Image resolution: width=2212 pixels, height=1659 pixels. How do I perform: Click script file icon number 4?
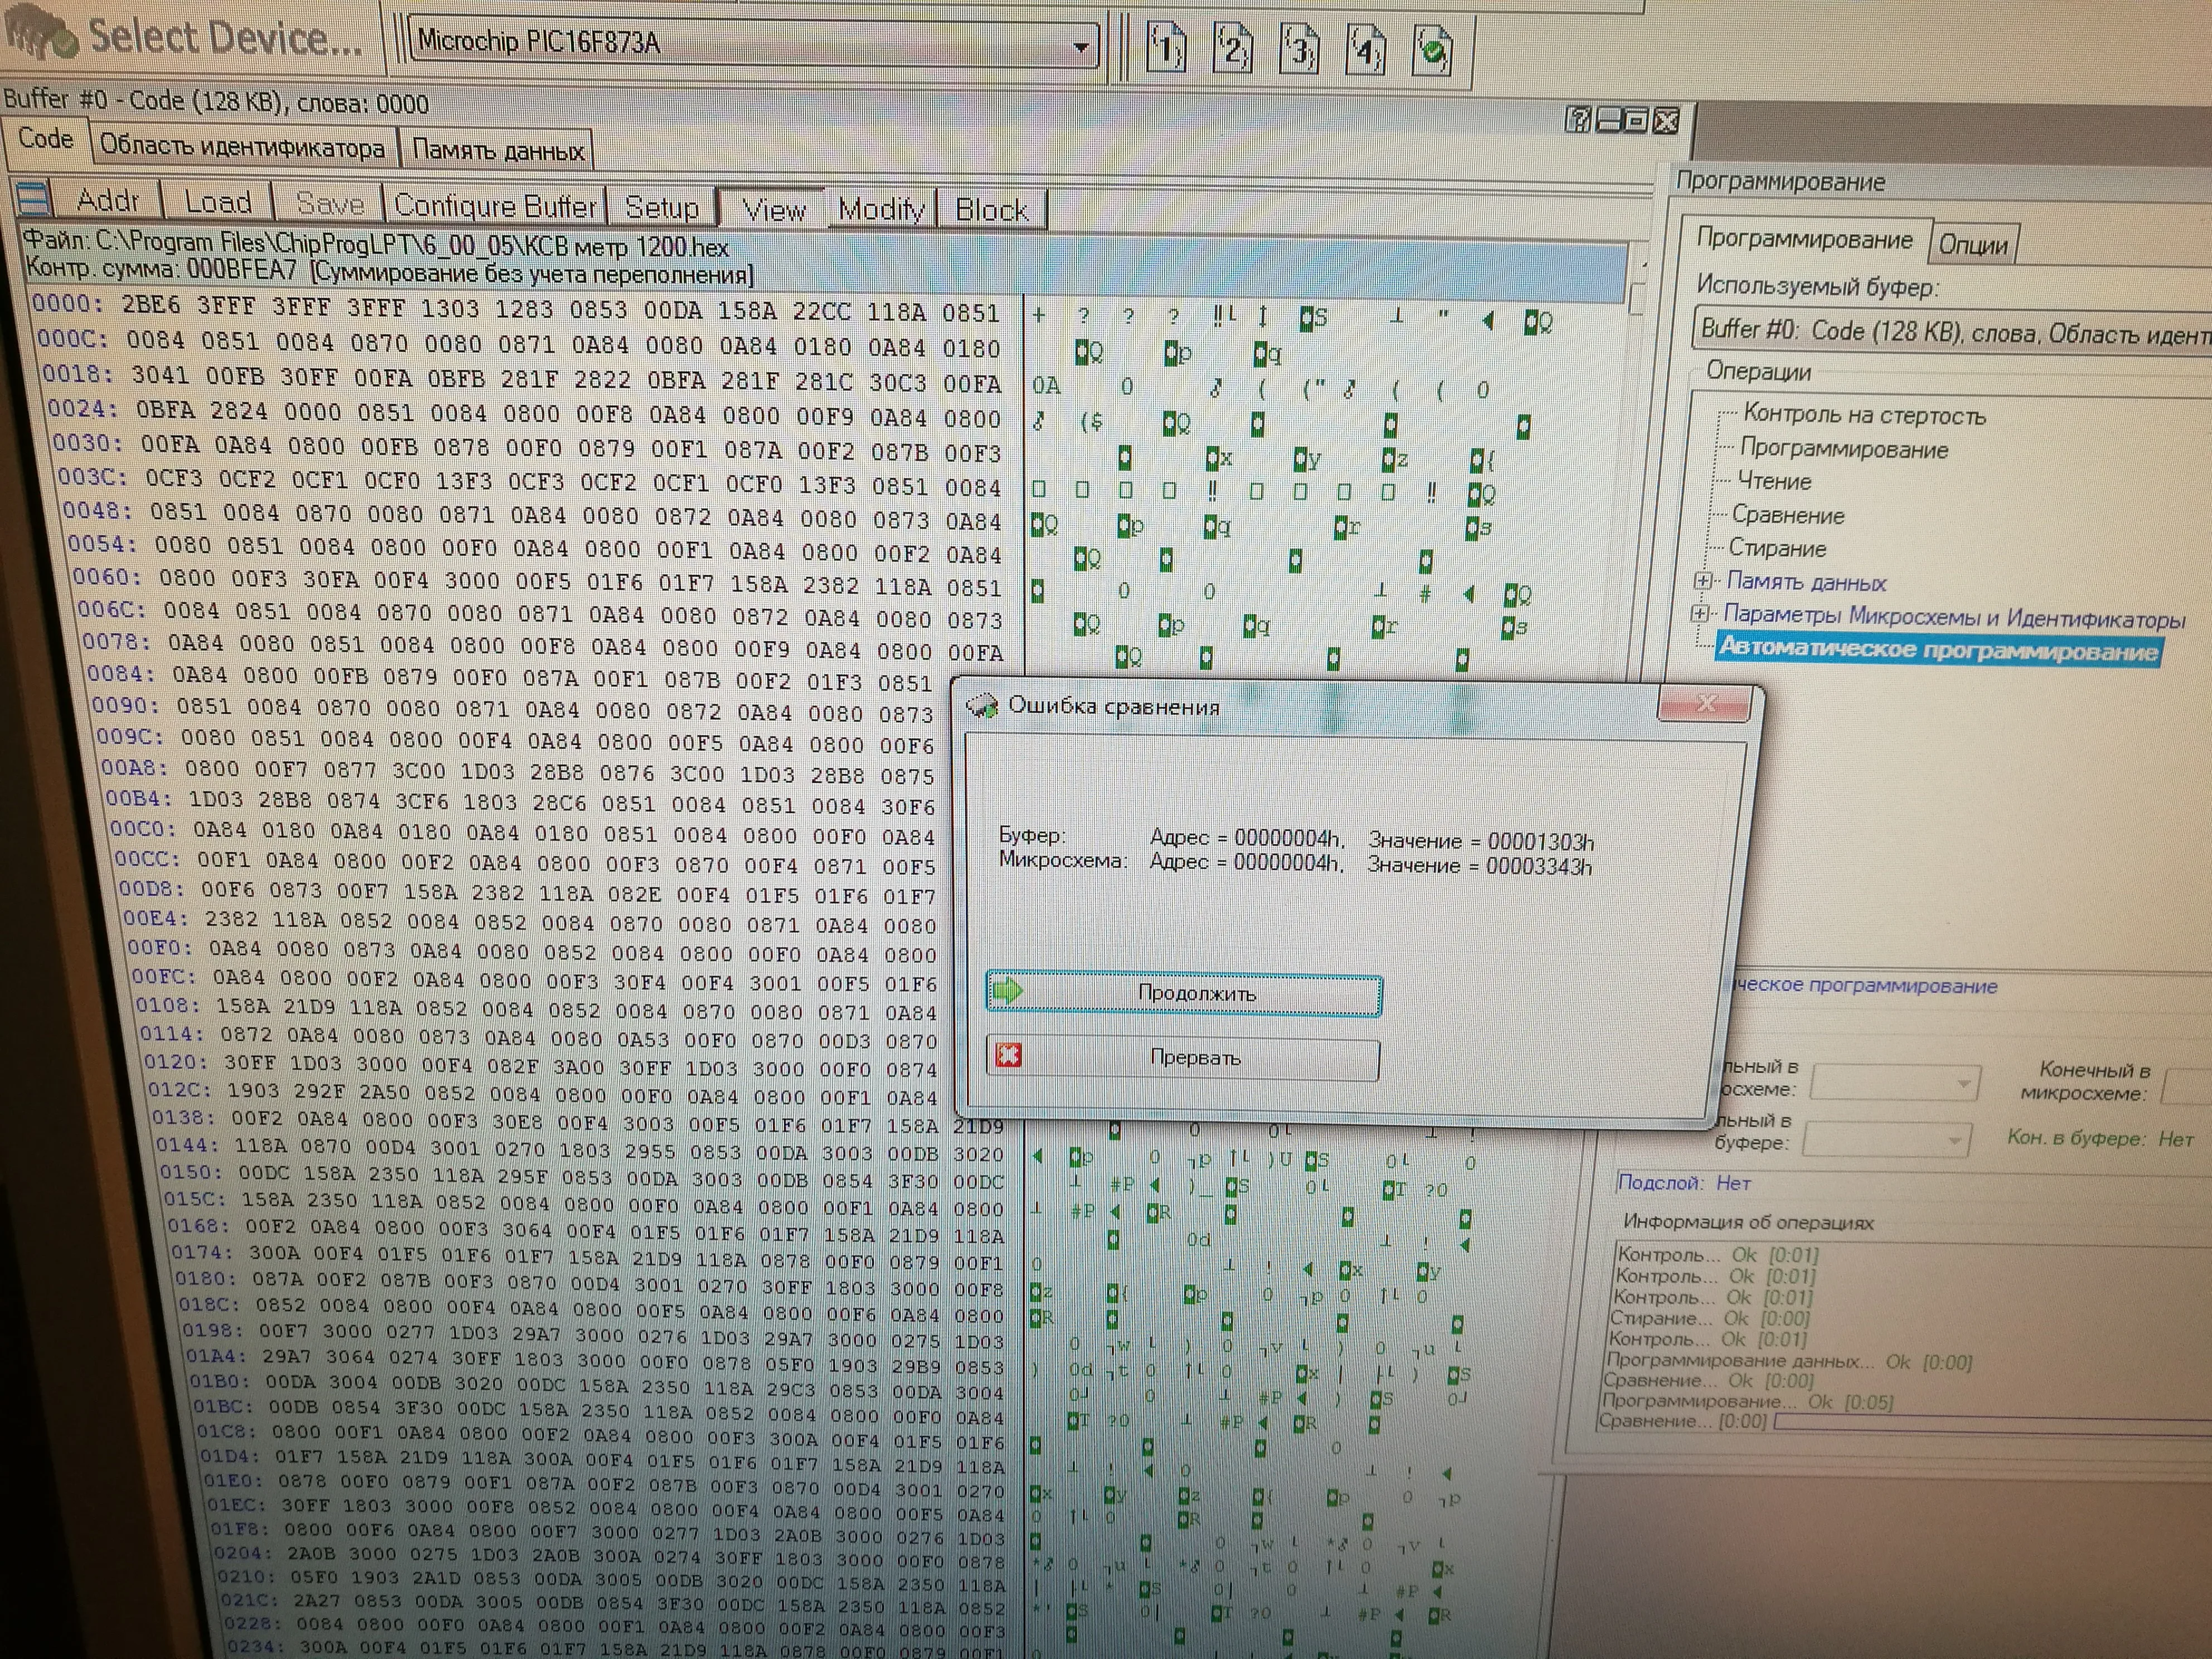pos(1366,49)
